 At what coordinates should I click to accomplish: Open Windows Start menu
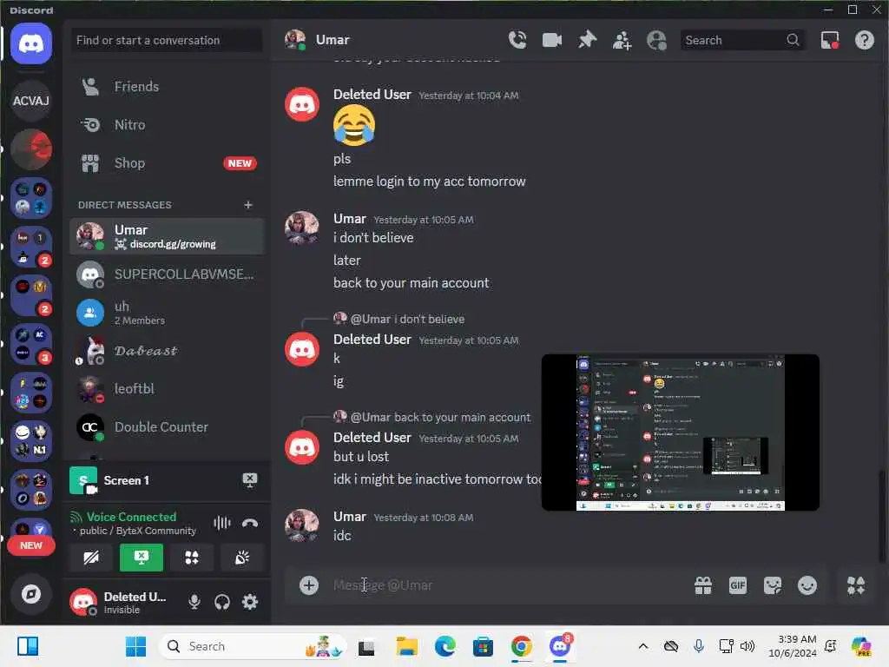(135, 646)
